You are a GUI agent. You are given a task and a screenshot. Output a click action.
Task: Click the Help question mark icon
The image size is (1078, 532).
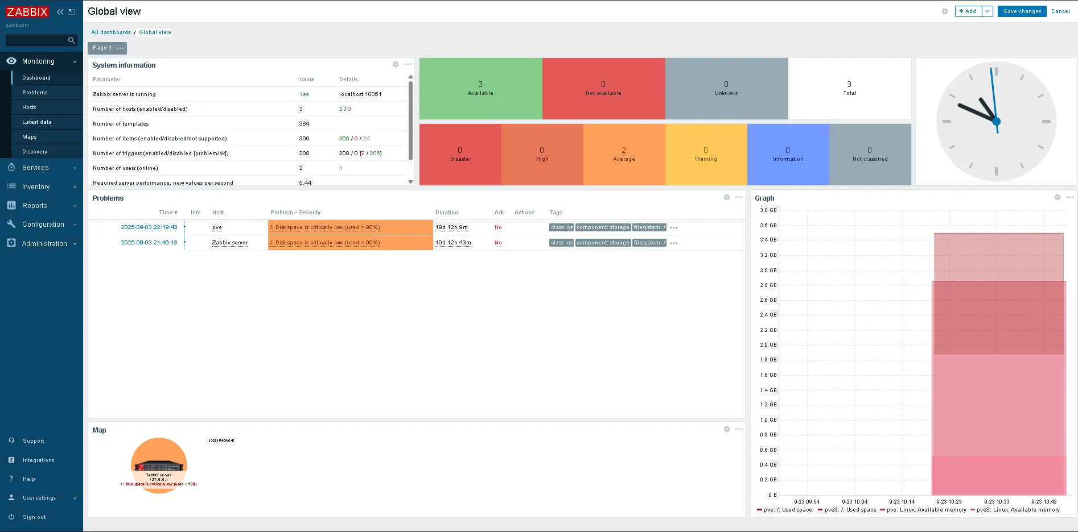pyautogui.click(x=11, y=479)
